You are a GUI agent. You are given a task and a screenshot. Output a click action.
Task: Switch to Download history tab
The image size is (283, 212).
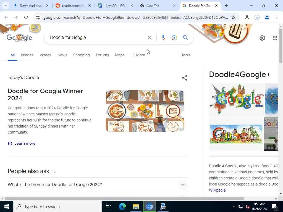point(31,6)
